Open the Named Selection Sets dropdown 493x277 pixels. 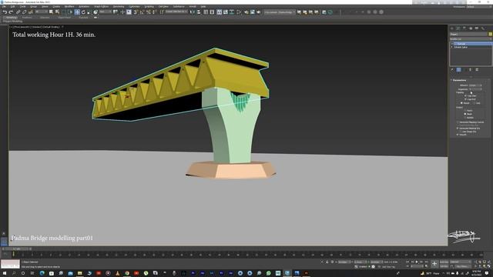tap(176, 12)
